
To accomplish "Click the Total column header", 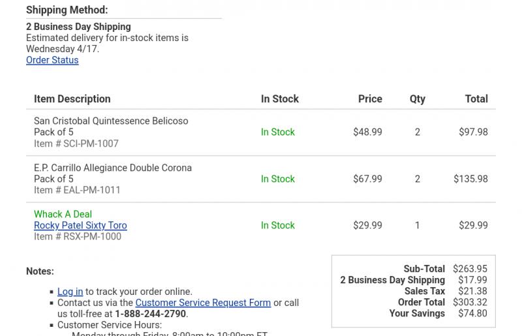I will click(476, 99).
